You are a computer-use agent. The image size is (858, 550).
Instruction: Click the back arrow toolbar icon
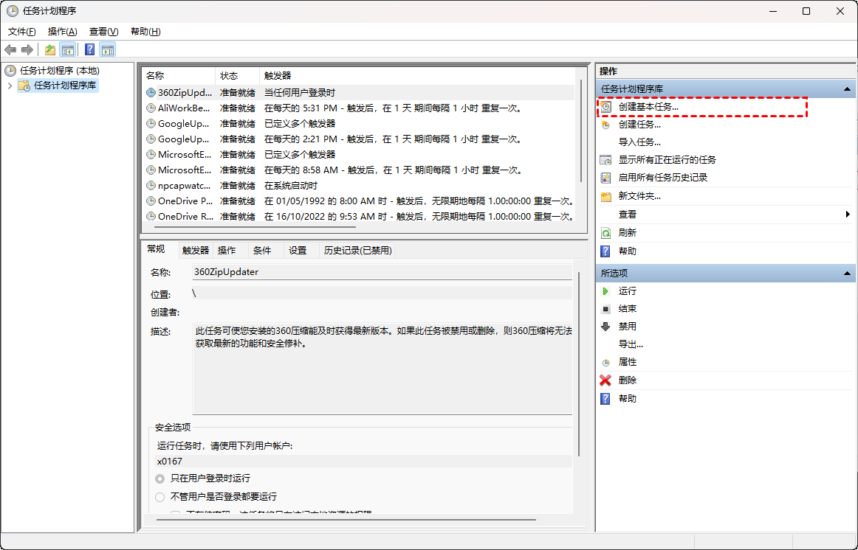10,49
